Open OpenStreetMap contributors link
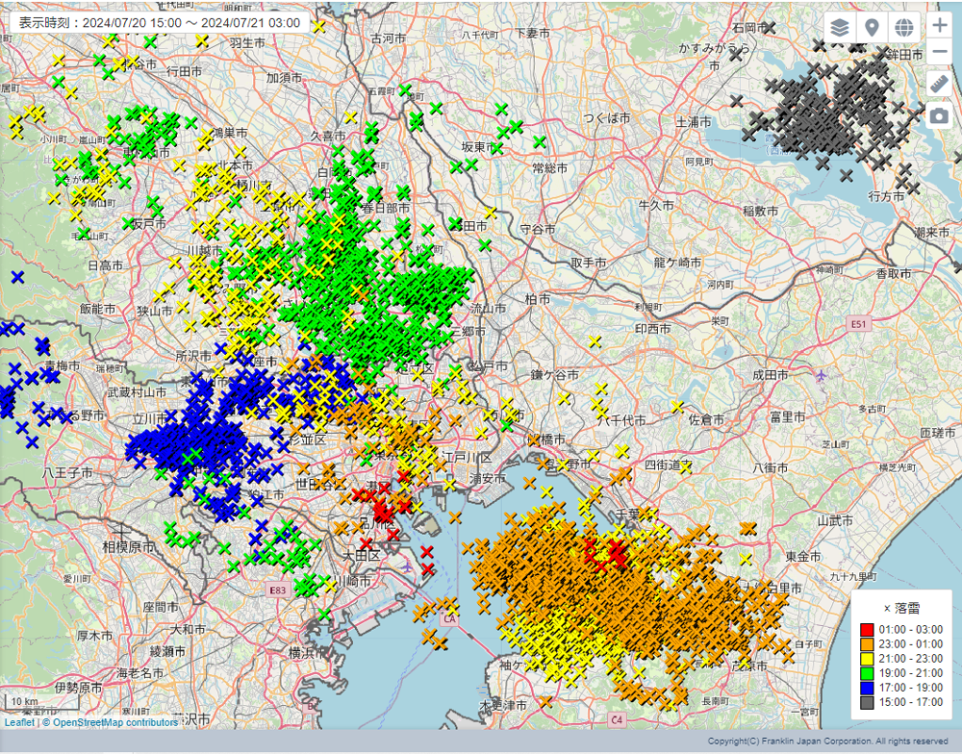The height and width of the screenshot is (754, 962). pyautogui.click(x=115, y=722)
